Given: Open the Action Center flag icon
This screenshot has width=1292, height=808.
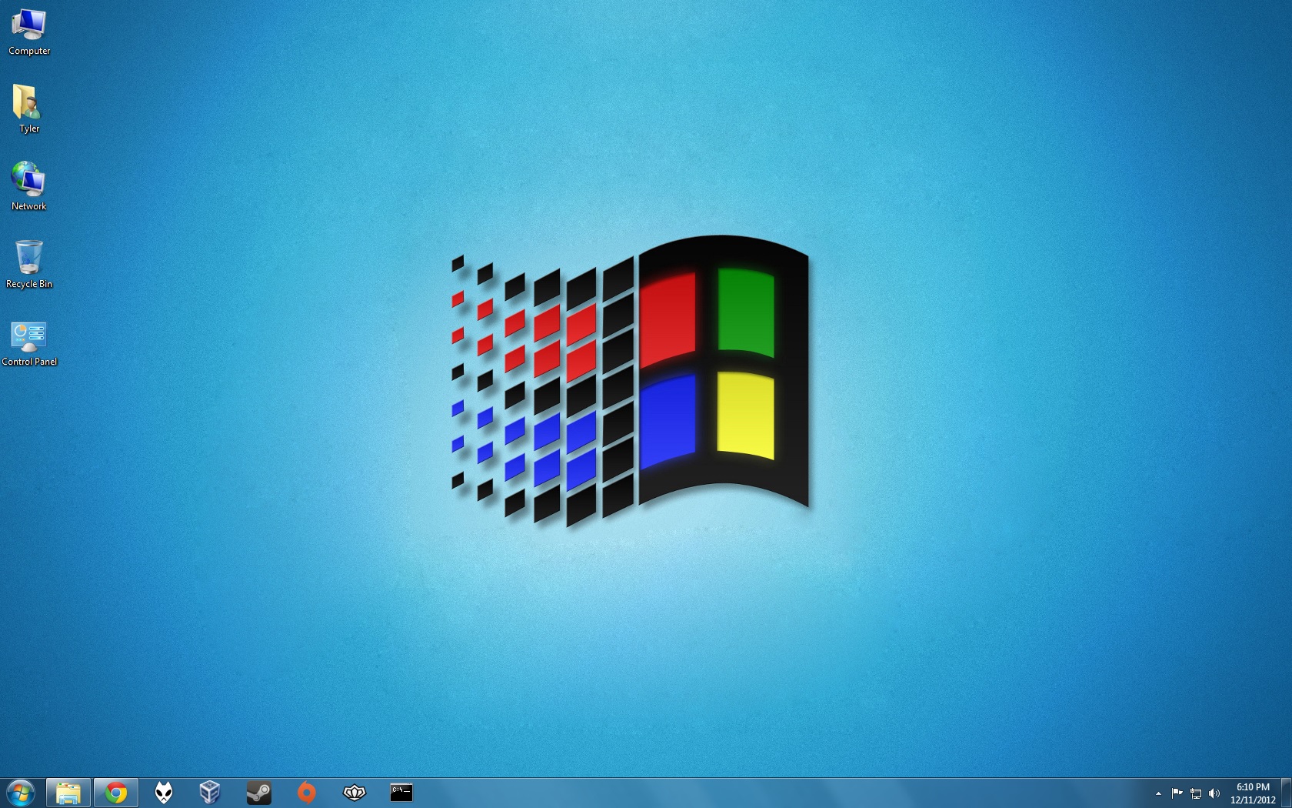Looking at the screenshot, I should click(1177, 793).
